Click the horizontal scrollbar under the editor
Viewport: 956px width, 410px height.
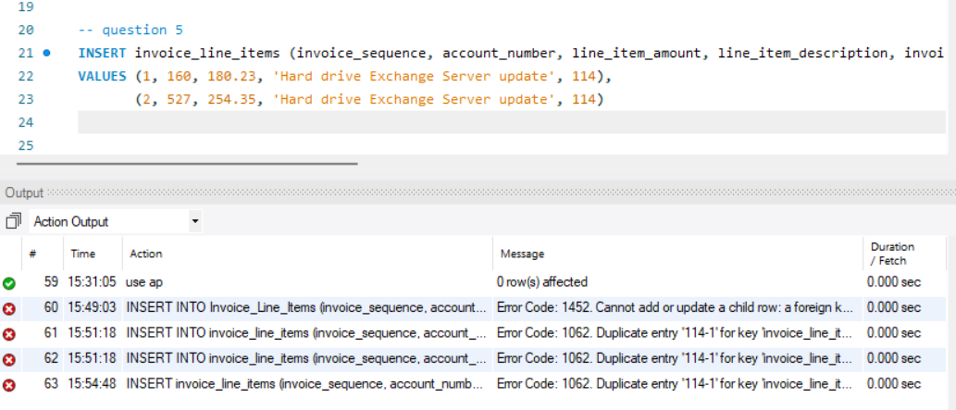(187, 164)
